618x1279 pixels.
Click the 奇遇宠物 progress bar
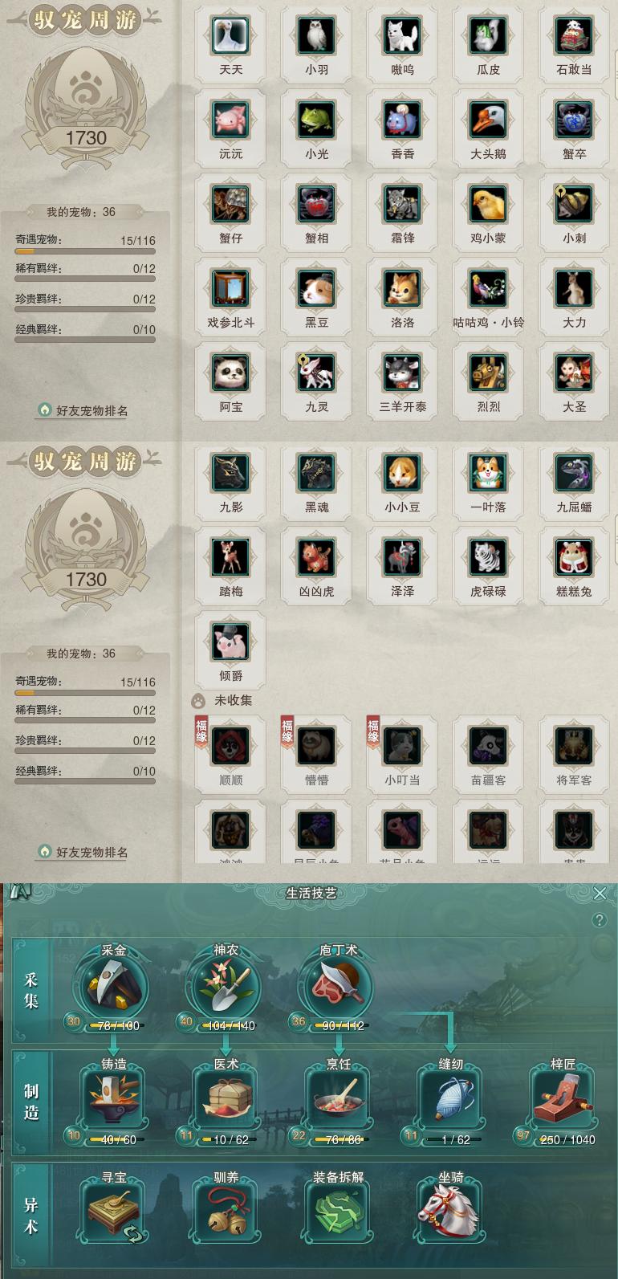pyautogui.click(x=85, y=251)
